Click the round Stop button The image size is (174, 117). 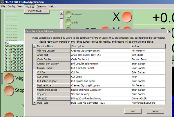[9, 90]
